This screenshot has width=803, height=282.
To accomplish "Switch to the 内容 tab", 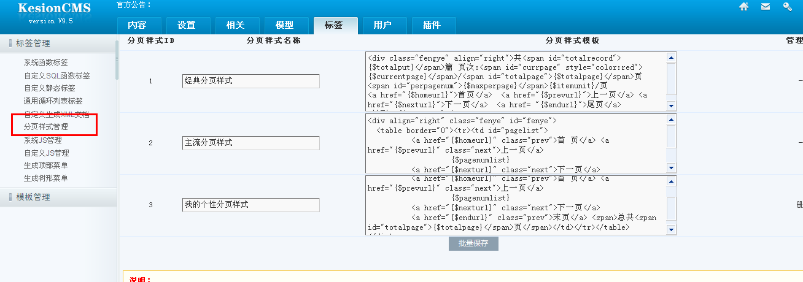I will click(137, 26).
